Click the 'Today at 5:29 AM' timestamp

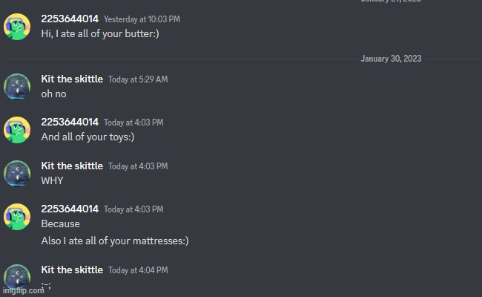(x=138, y=79)
